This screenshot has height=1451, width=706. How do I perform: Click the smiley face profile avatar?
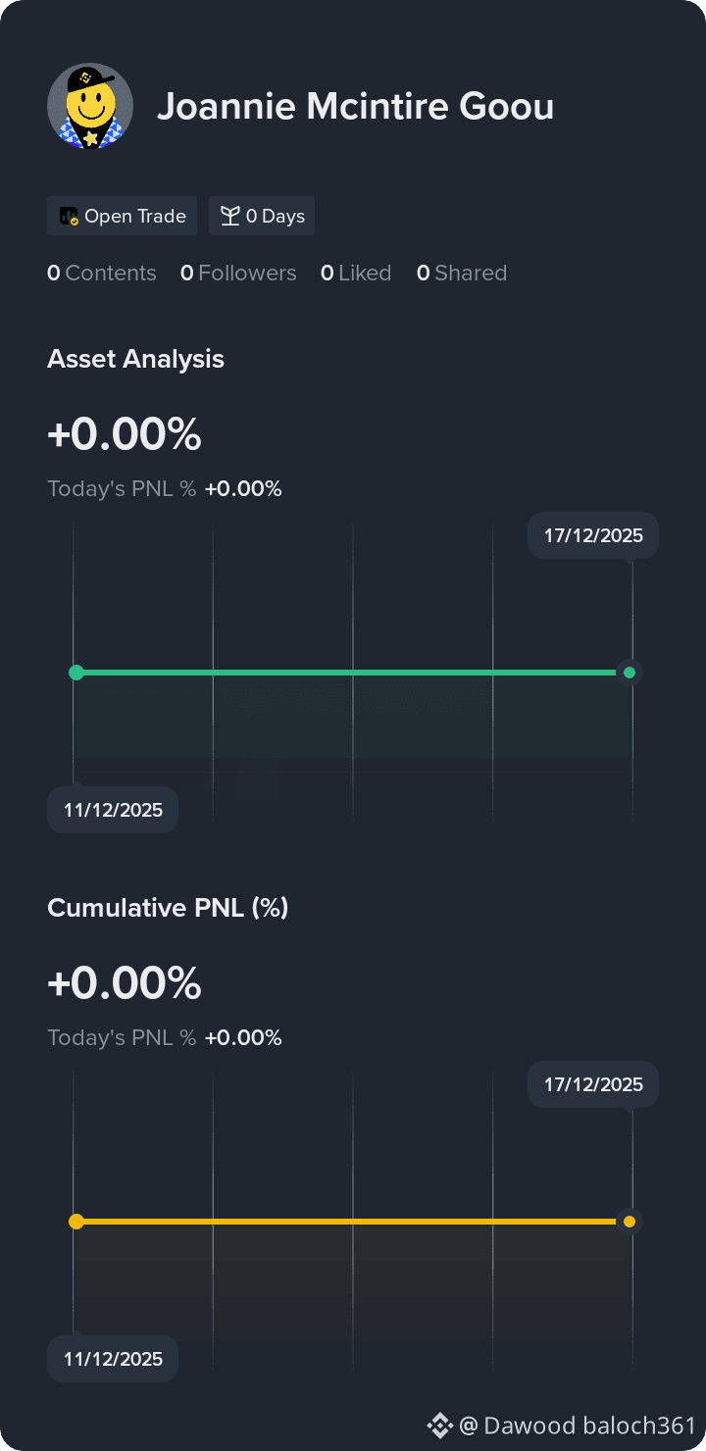90,106
